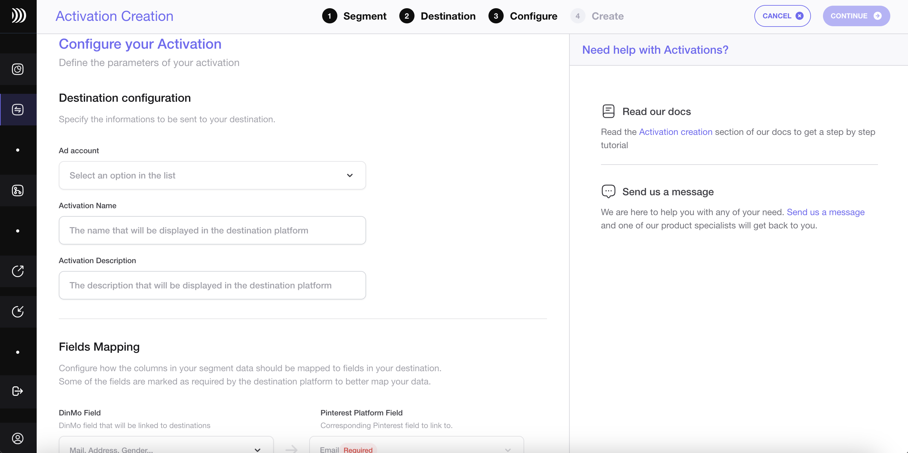This screenshot has width=908, height=453.
Task: Open the incoming arrow circle sidebar icon
Action: [18, 312]
